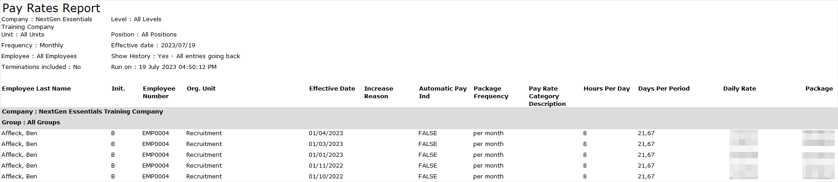
Task: Open the hours value in the 01/01/2023 row
Action: point(585,155)
